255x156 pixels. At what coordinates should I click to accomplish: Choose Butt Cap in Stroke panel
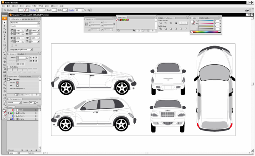pos(31,57)
